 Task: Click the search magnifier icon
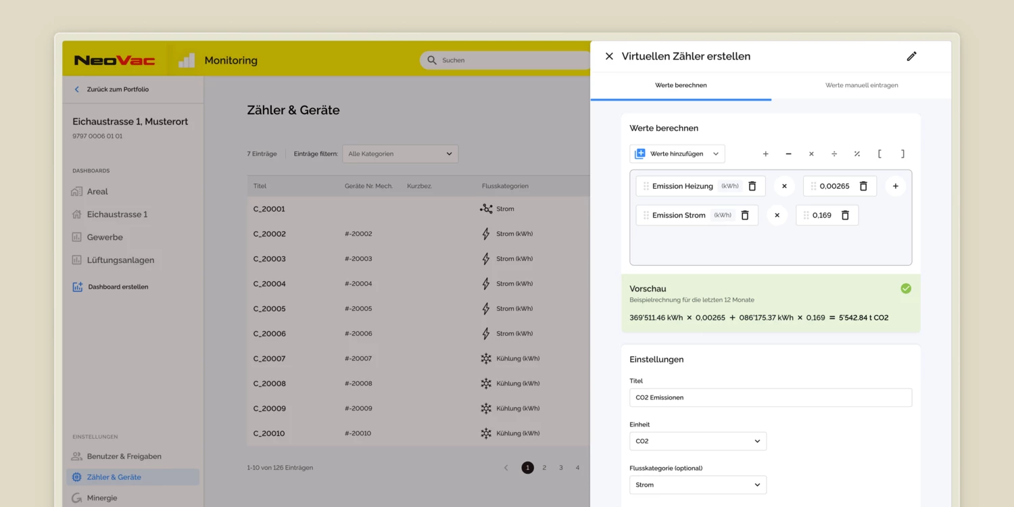coord(432,60)
